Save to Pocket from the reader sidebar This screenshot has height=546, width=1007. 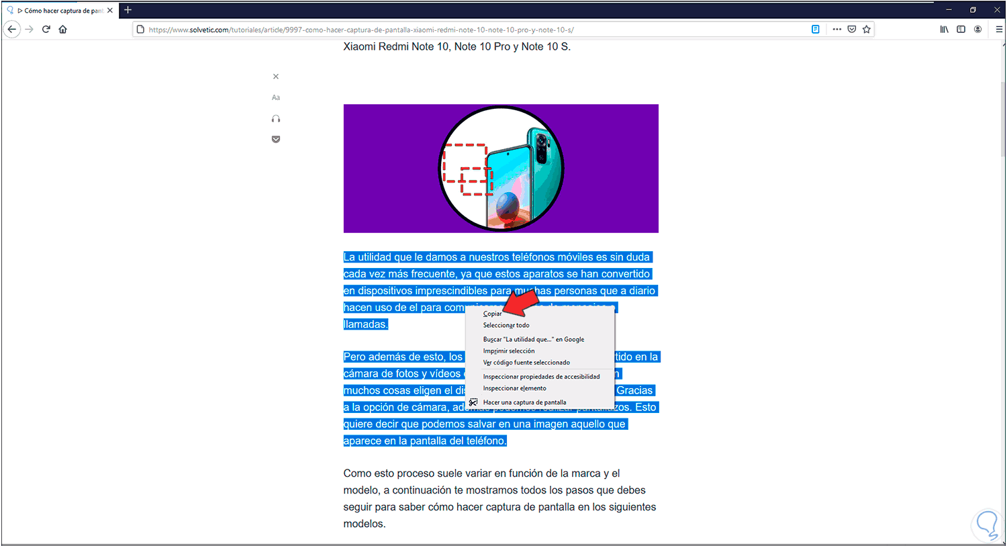276,139
